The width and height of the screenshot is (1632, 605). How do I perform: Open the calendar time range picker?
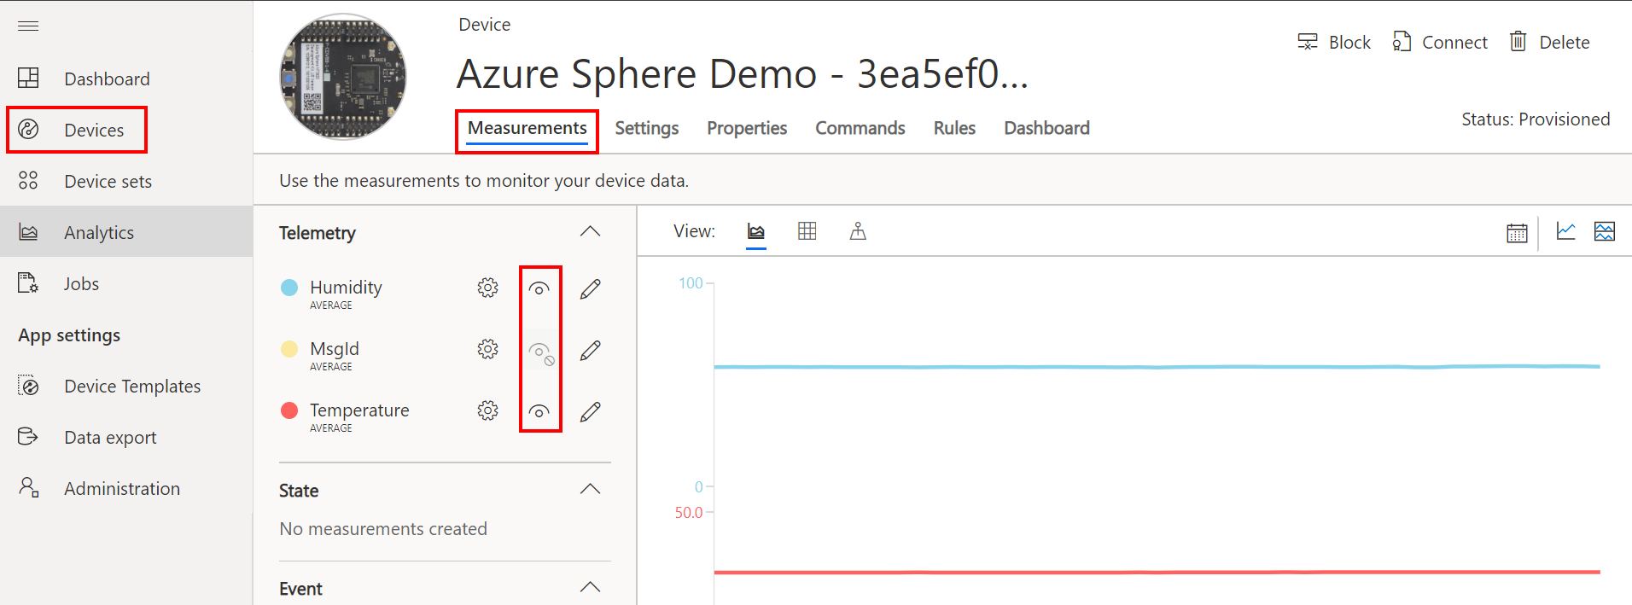coord(1517,232)
